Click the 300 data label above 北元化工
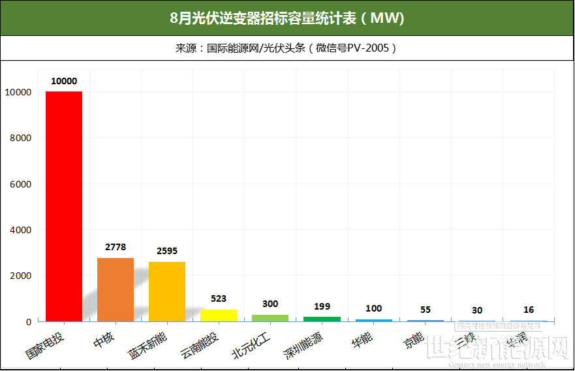The height and width of the screenshot is (371, 575). pyautogui.click(x=270, y=304)
